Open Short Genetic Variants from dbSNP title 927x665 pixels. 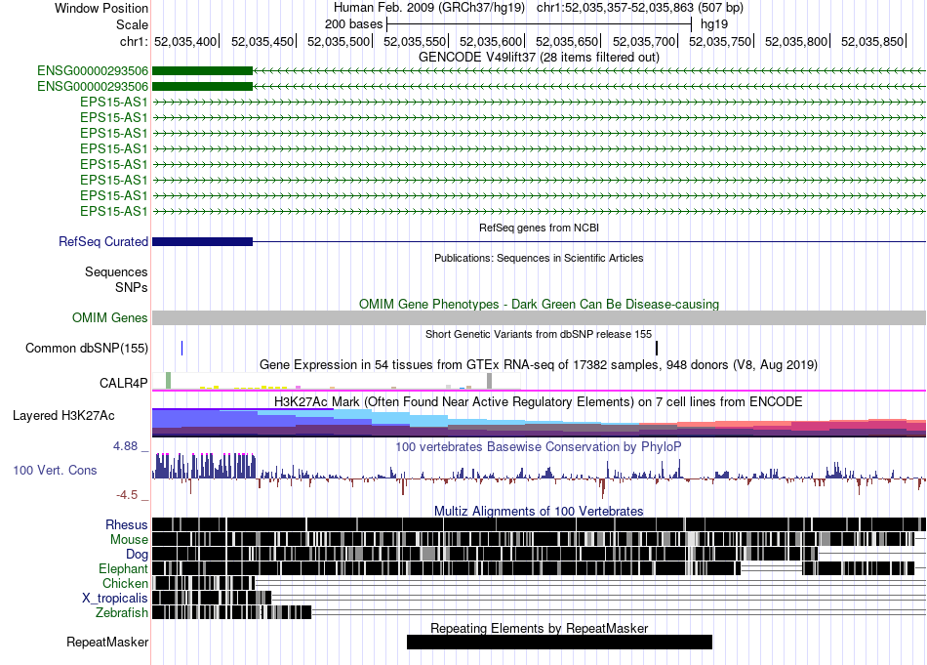click(x=539, y=334)
